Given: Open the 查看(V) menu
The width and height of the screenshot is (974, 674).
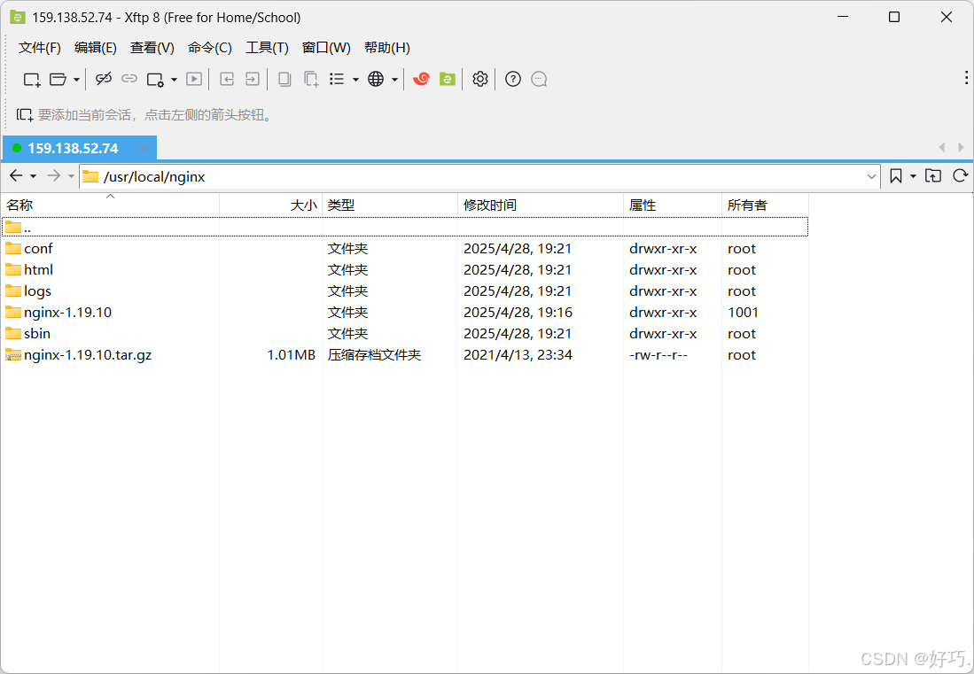Looking at the screenshot, I should click(152, 48).
